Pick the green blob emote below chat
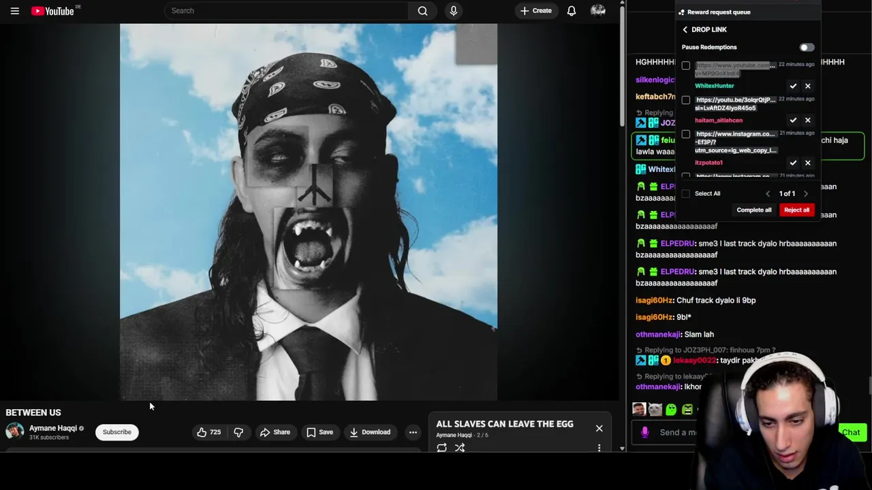Screen dimensions: 872x490 [x=671, y=409]
